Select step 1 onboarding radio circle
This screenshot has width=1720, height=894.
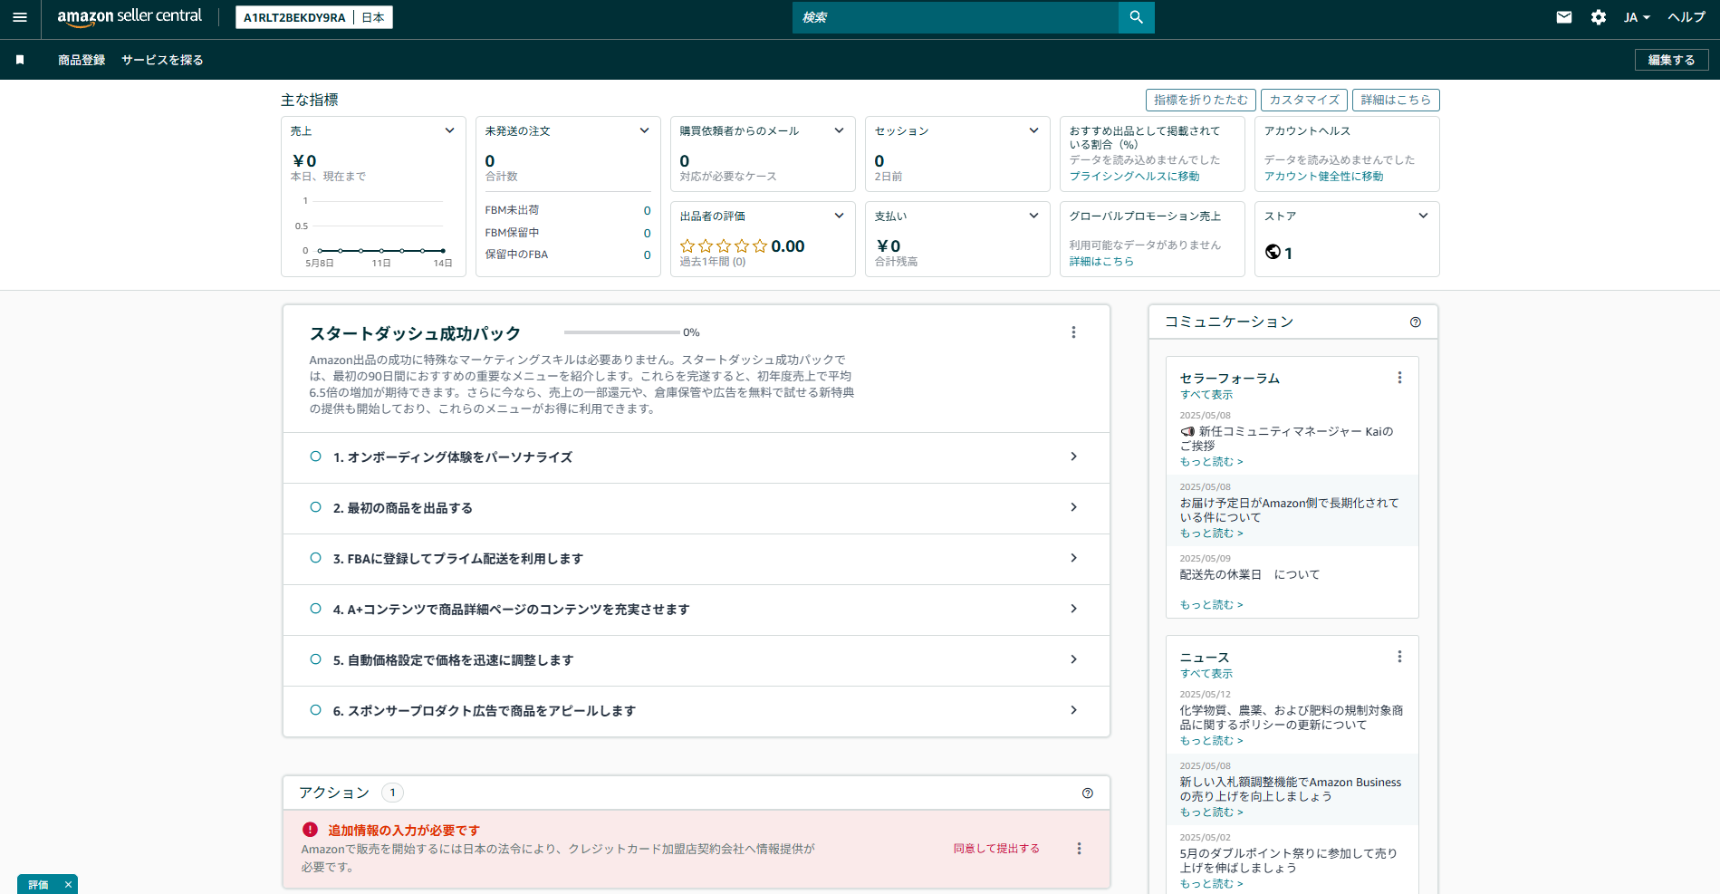(x=315, y=457)
